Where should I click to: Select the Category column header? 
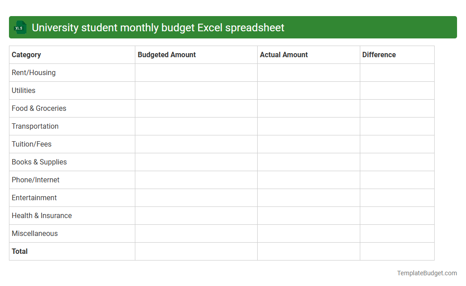[x=26, y=55]
